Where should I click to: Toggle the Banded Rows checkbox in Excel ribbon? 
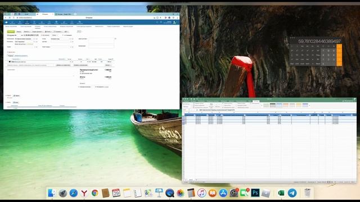pos(223,107)
